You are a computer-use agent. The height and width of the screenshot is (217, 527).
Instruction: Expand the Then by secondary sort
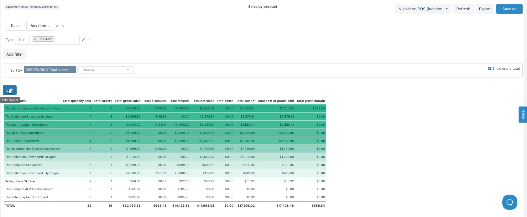point(105,70)
